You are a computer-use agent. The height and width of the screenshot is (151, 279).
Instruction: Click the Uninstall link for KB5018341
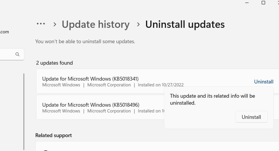(264, 82)
